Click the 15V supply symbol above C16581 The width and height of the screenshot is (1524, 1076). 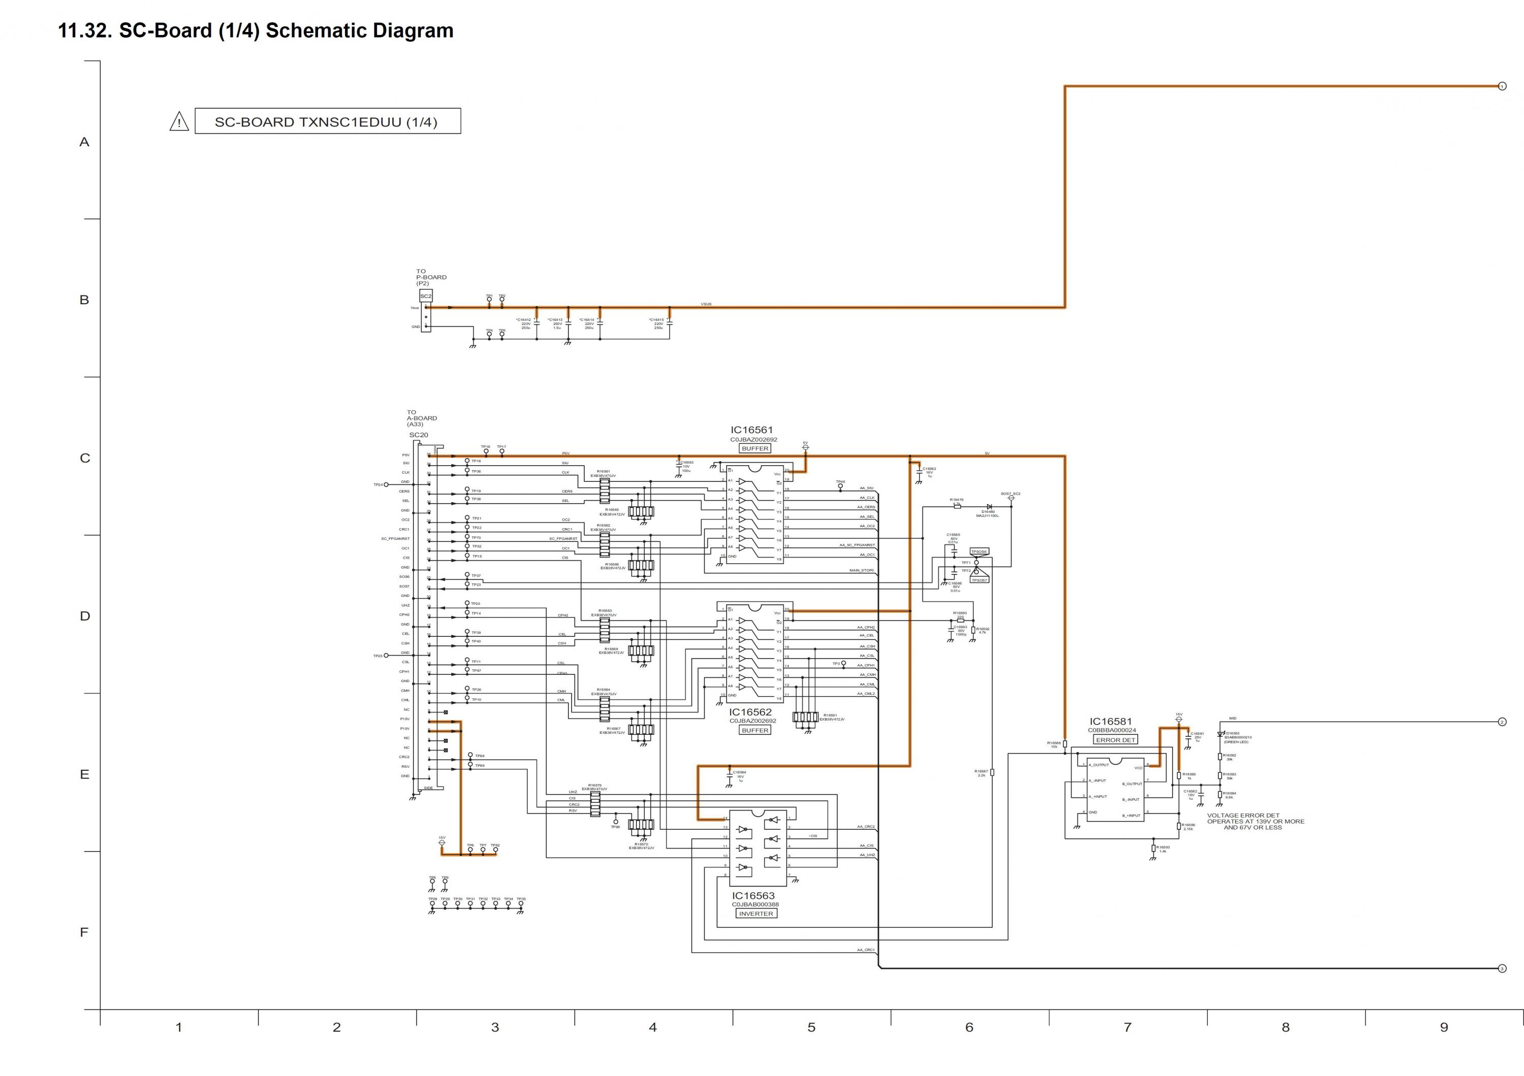(1179, 719)
